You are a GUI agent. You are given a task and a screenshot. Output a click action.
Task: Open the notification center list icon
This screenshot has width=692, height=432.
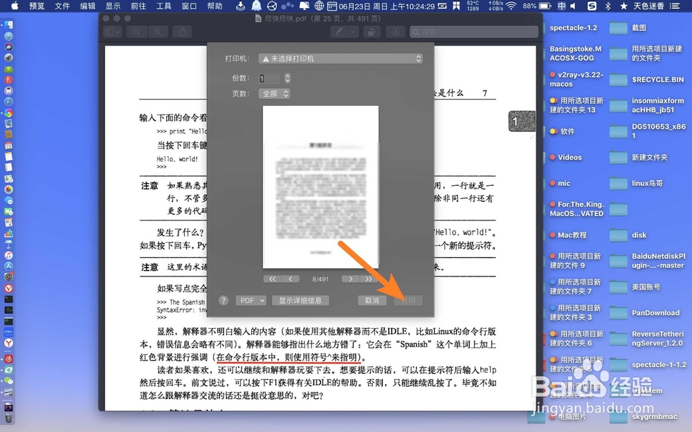[x=674, y=6]
